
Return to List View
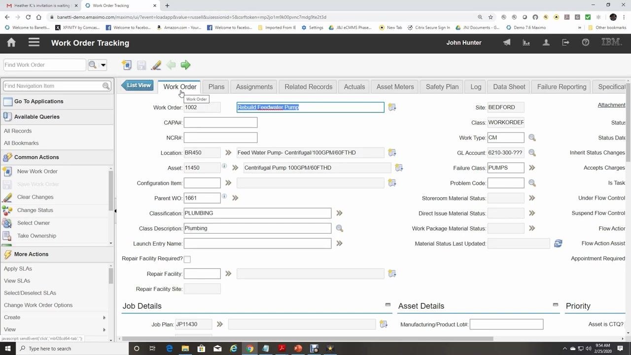click(x=138, y=85)
